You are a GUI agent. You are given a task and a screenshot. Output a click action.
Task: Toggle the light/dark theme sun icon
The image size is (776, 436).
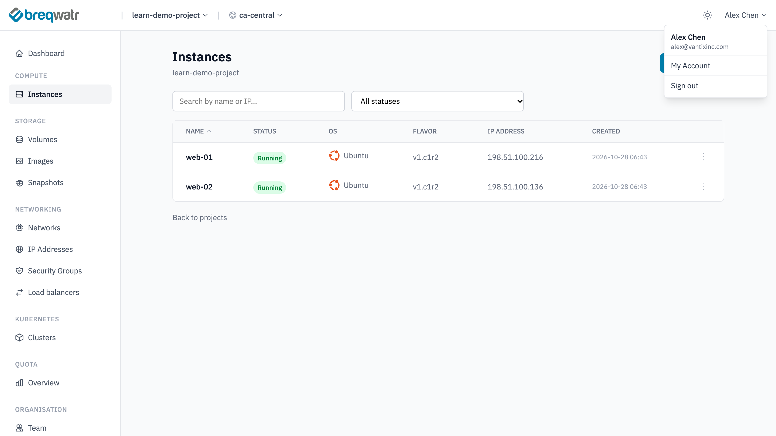[707, 15]
